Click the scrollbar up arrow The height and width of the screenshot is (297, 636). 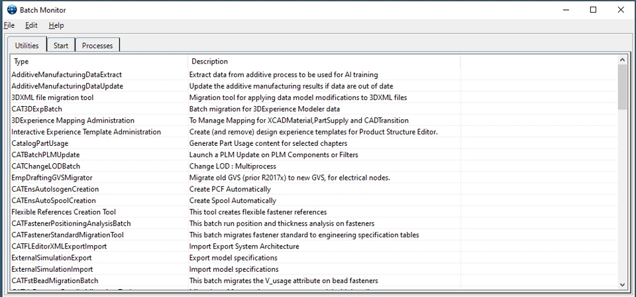[x=622, y=60]
